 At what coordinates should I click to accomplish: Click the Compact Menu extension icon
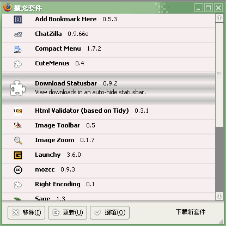point(18,49)
